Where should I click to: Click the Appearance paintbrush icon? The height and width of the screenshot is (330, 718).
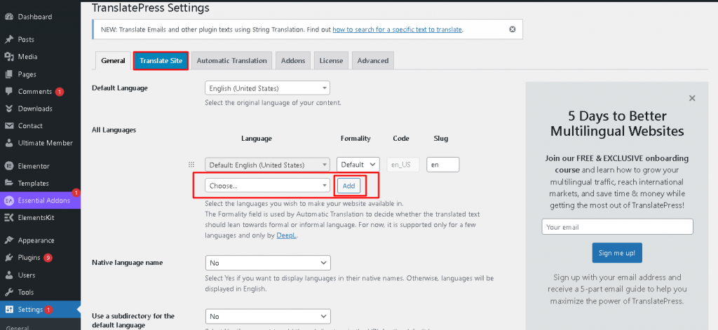(8, 240)
